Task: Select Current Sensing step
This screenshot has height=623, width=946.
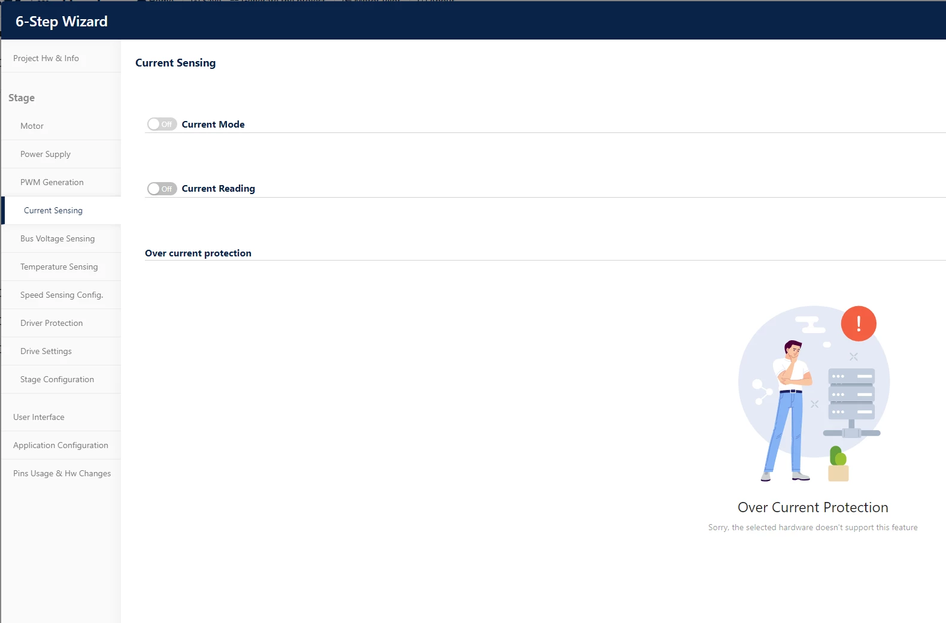Action: pyautogui.click(x=61, y=210)
